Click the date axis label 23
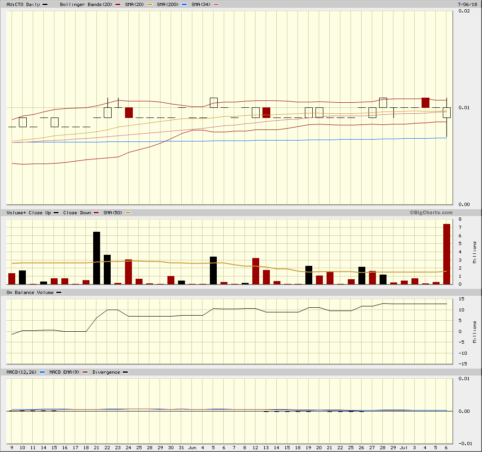The height and width of the screenshot is (452, 482). pos(118,448)
